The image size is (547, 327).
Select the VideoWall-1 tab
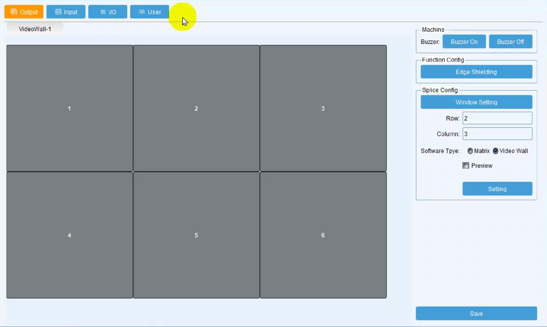pos(35,29)
